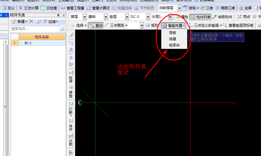Select 矩形 rectangle drawing tool
The height and width of the screenshot is (156, 261).
[152, 25]
